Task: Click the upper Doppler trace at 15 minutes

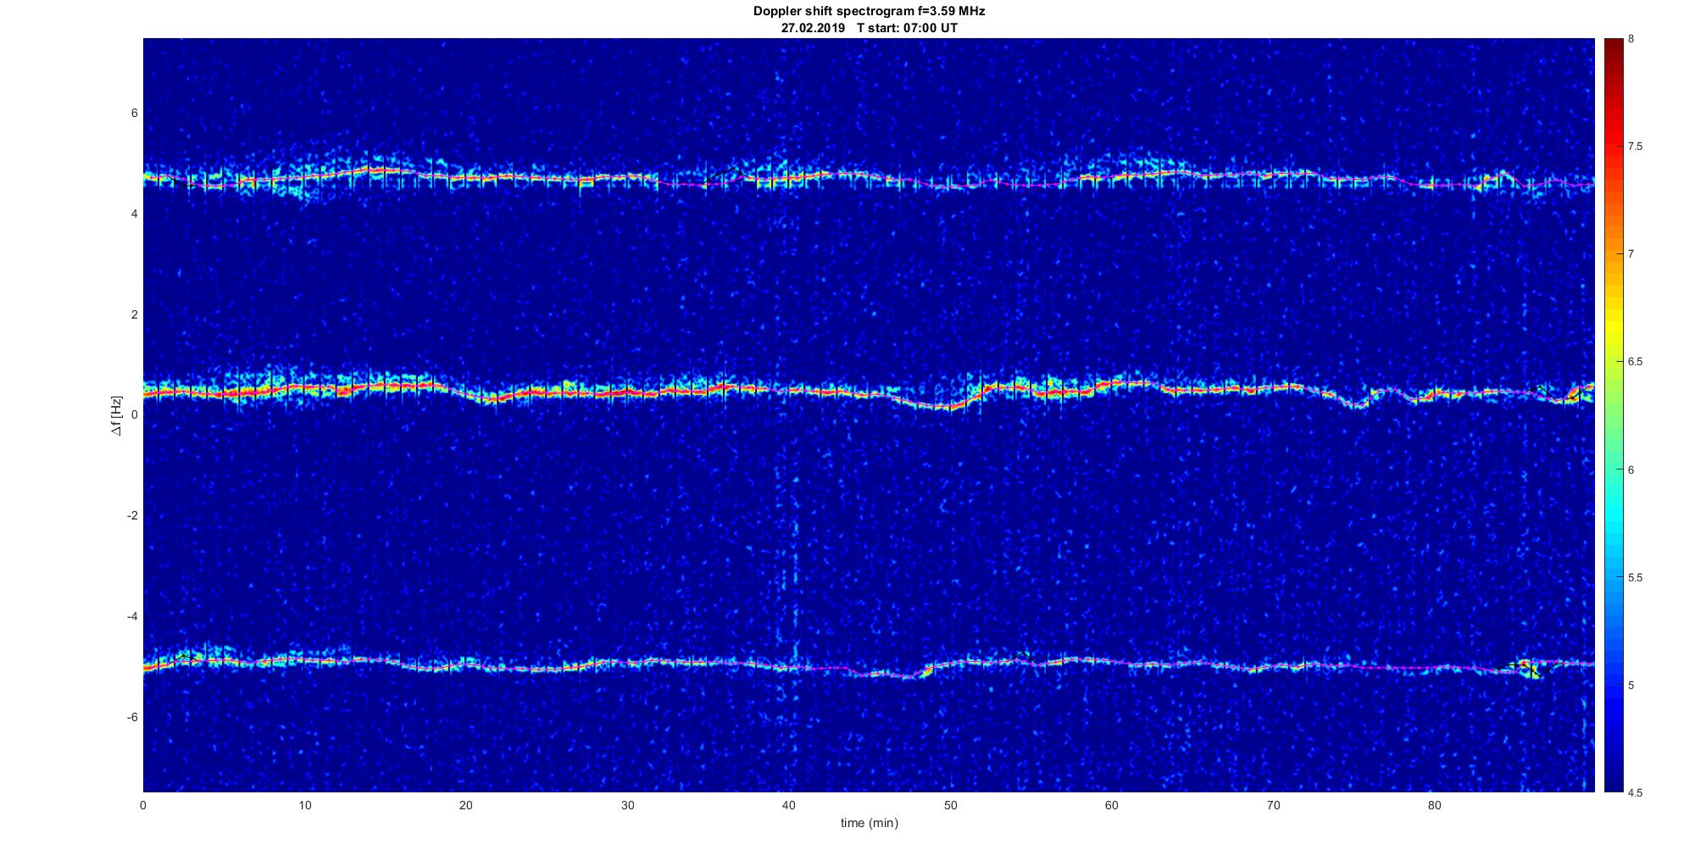Action: coord(386,170)
